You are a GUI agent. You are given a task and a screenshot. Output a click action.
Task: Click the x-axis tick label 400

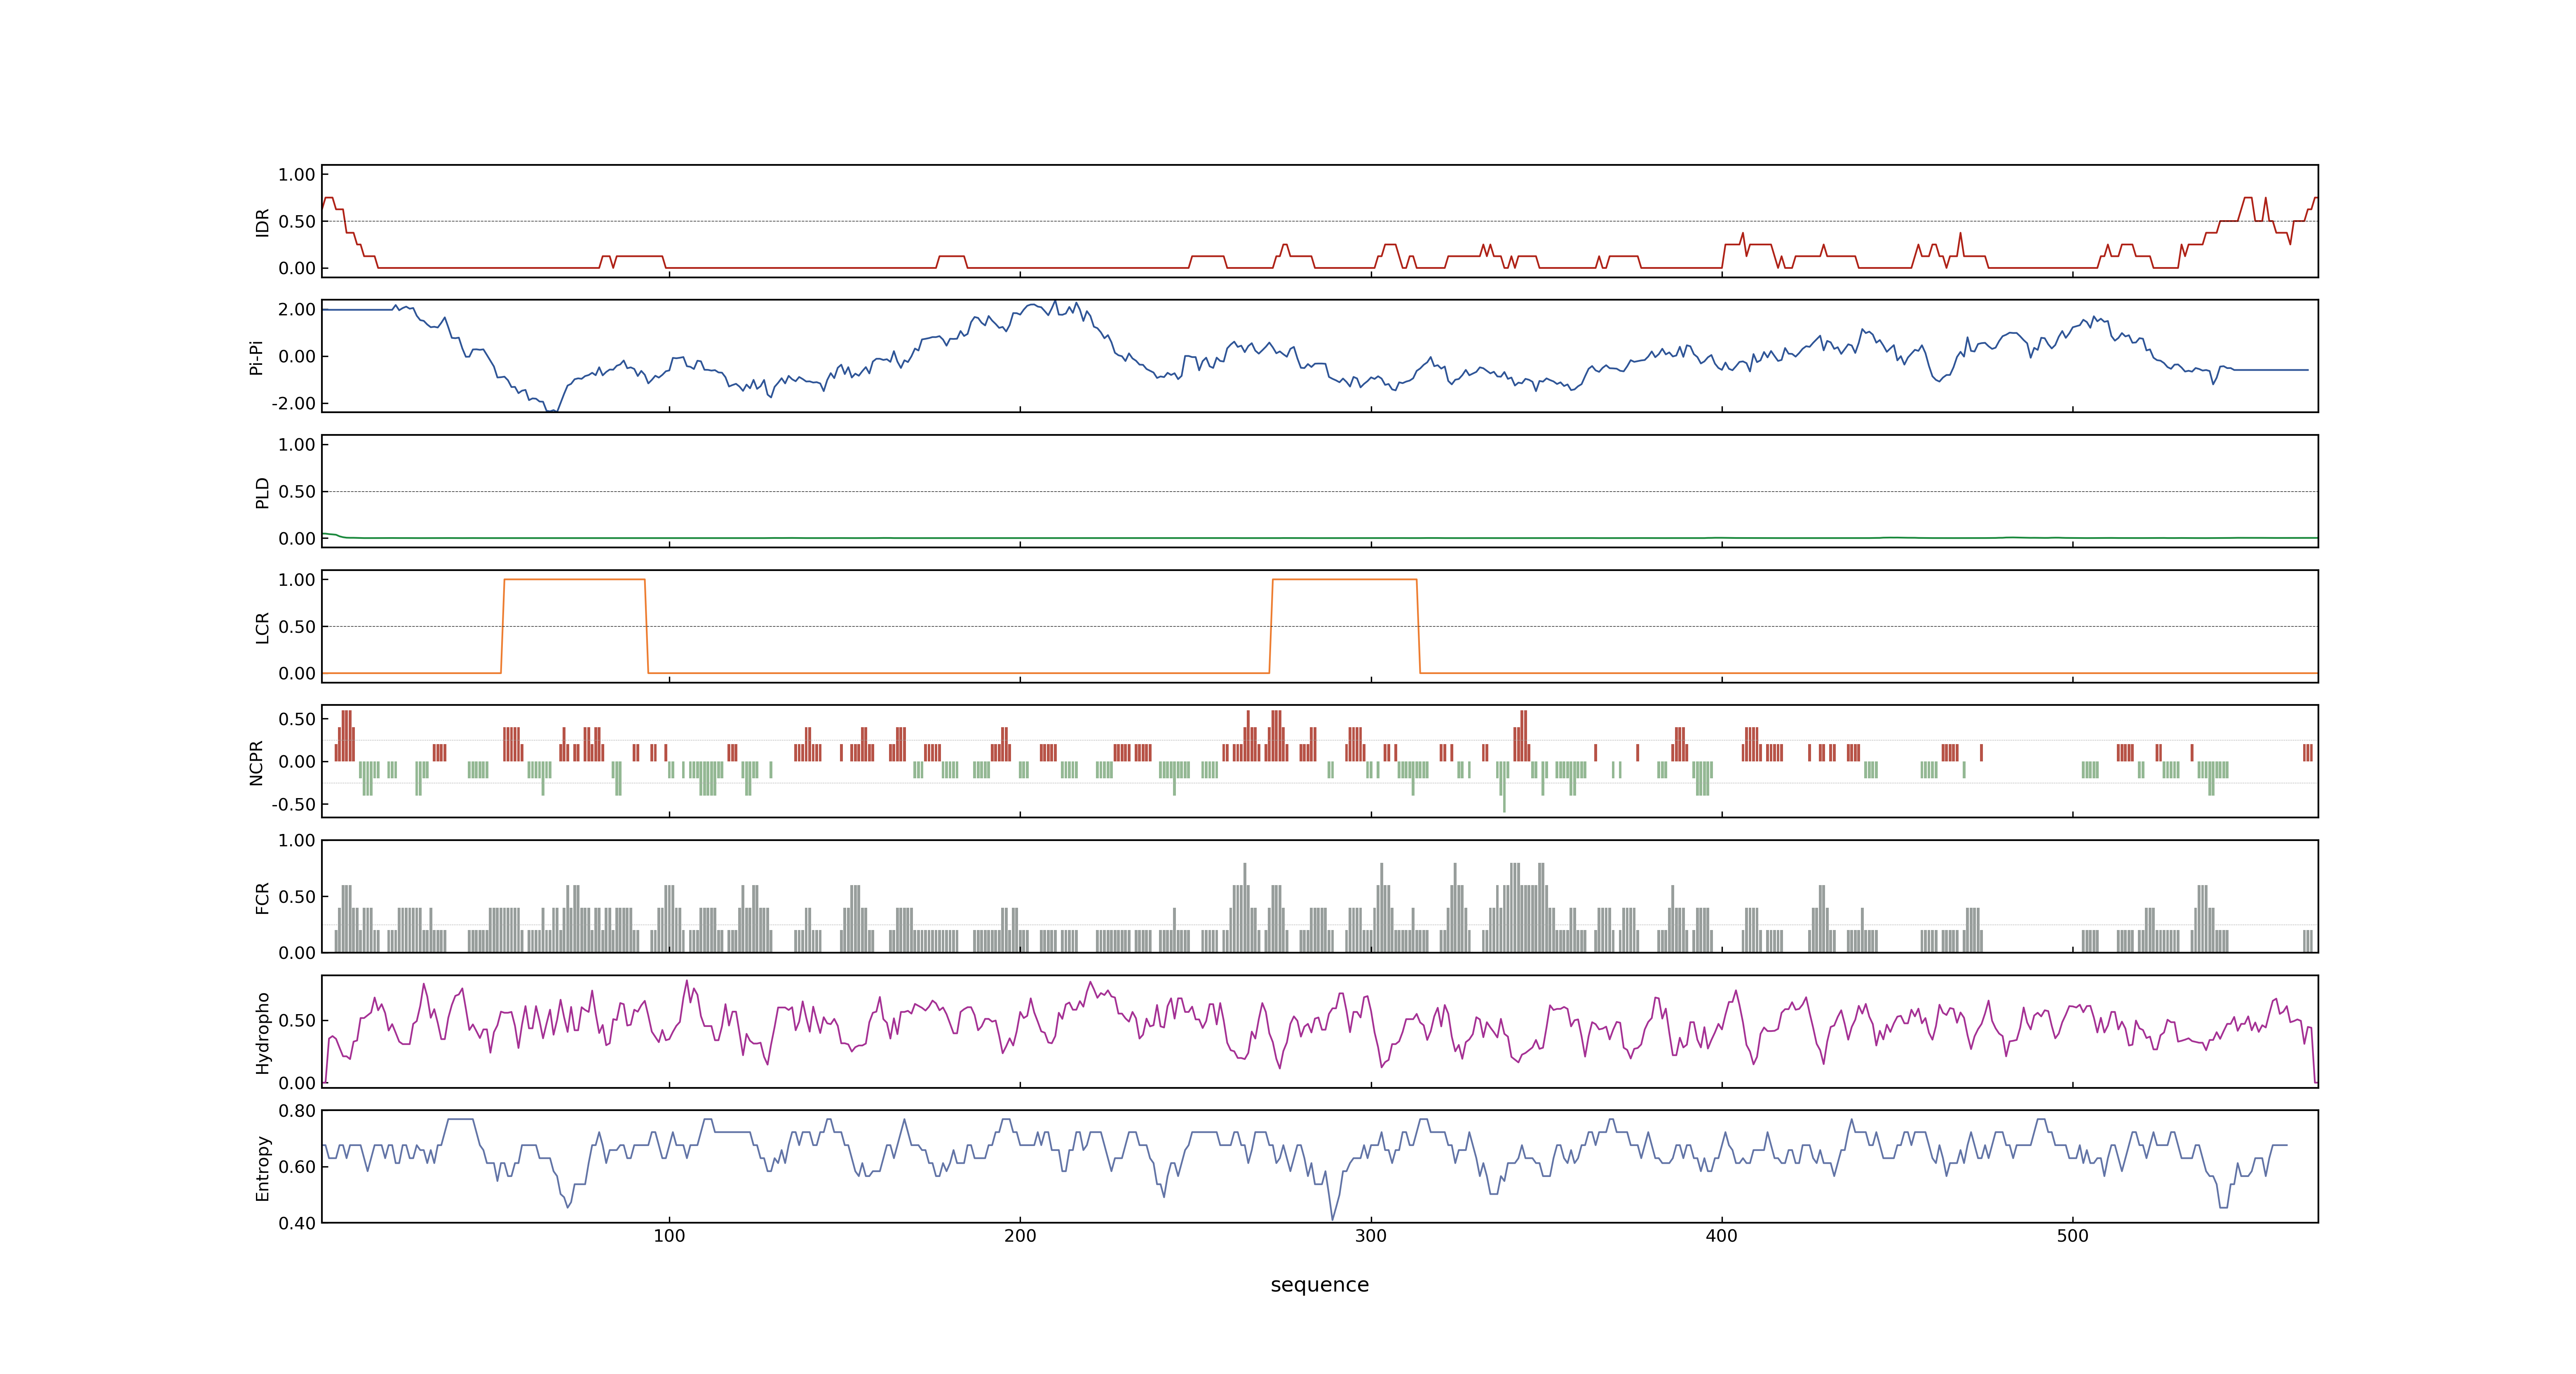(1722, 1236)
